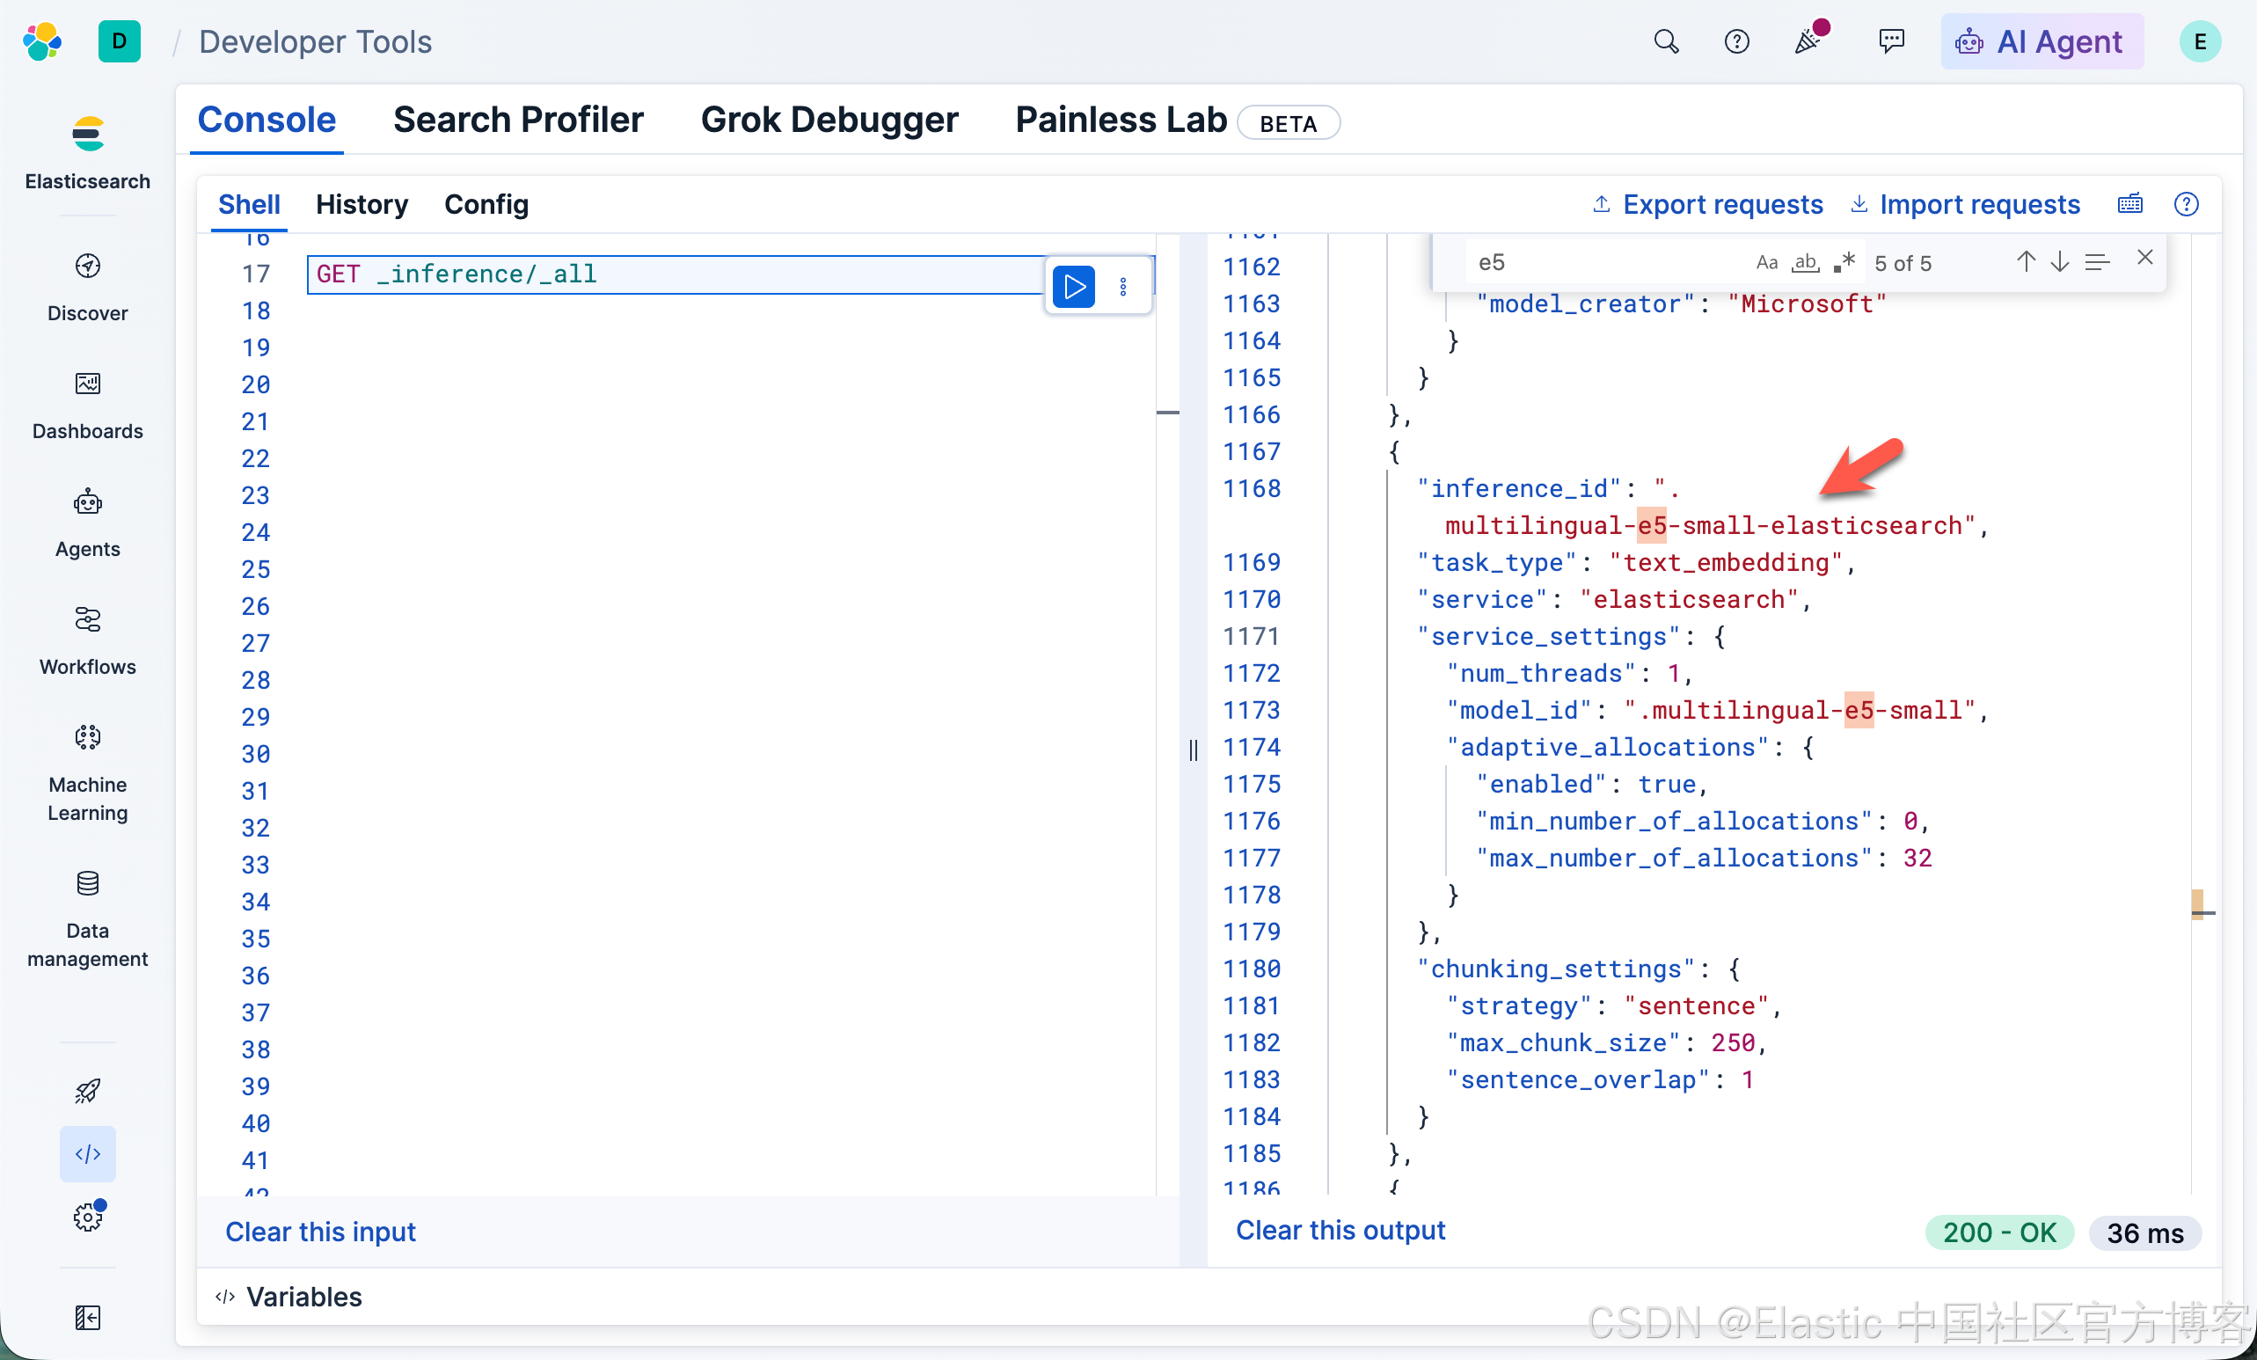This screenshot has height=1360, width=2257.
Task: Click the 36 ms response time badge
Action: point(2144,1232)
